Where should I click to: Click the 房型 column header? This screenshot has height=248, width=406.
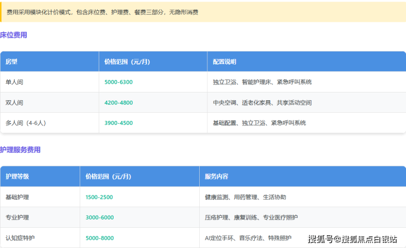(12, 62)
